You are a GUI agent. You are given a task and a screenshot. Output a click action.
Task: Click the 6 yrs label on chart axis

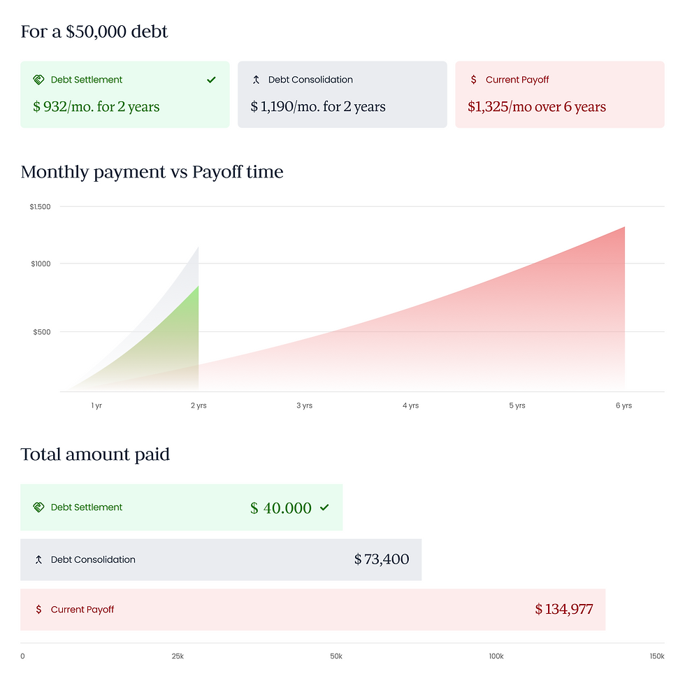[623, 405]
